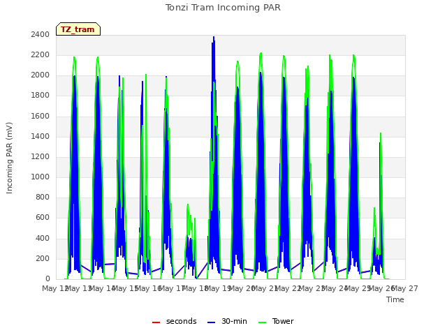
Task: Click the red seconds legend swatch
Action: pyautogui.click(x=156, y=322)
